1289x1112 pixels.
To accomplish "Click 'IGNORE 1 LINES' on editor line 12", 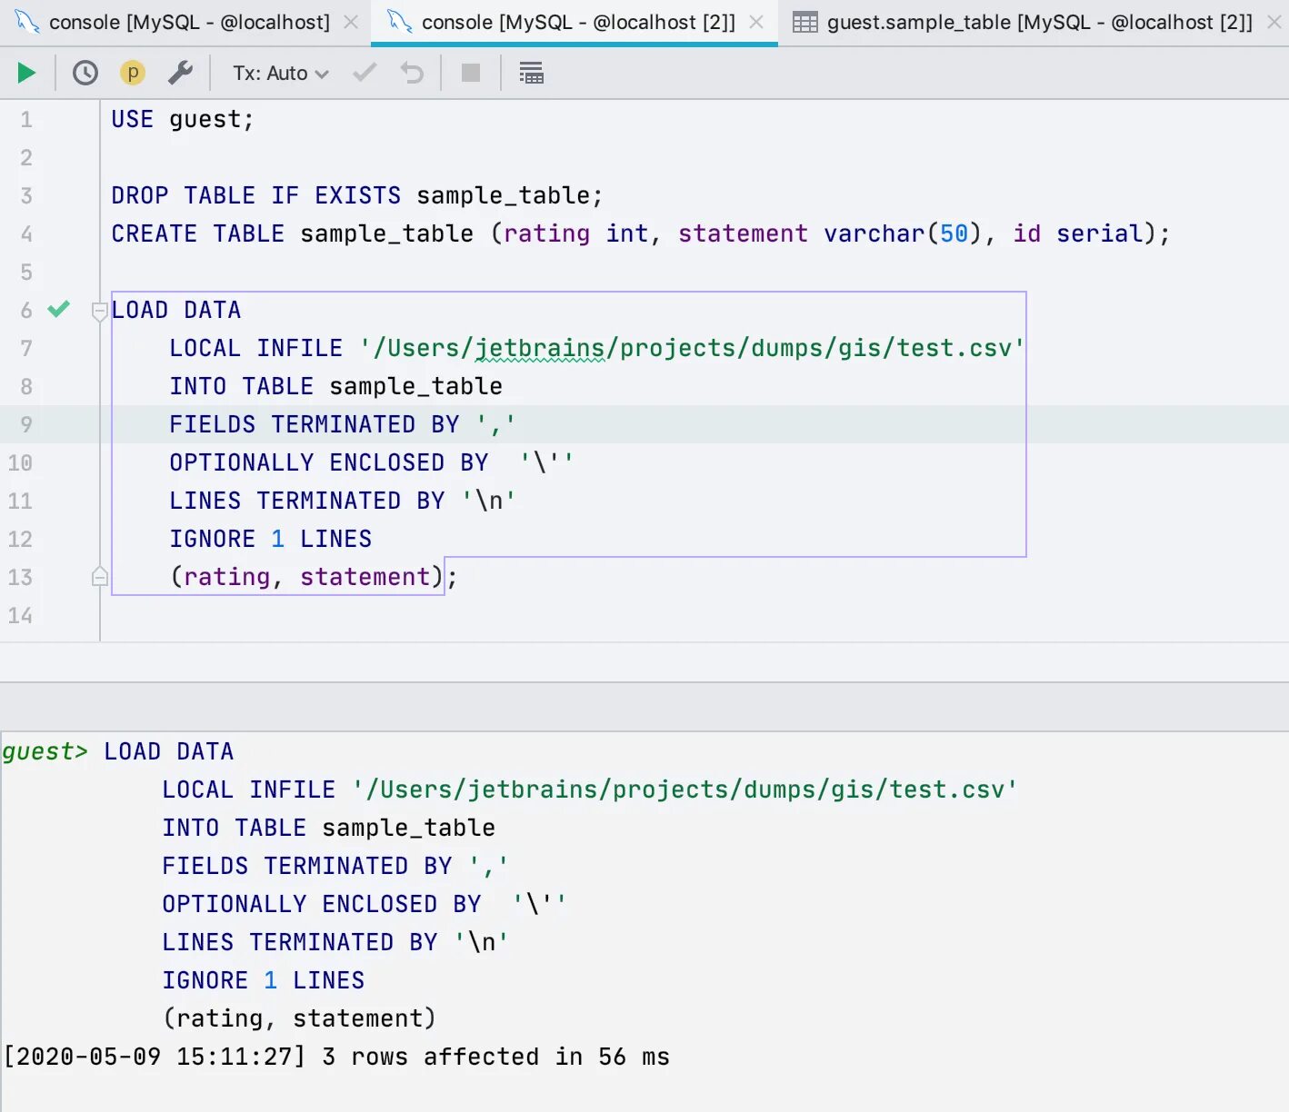I will 271,539.
